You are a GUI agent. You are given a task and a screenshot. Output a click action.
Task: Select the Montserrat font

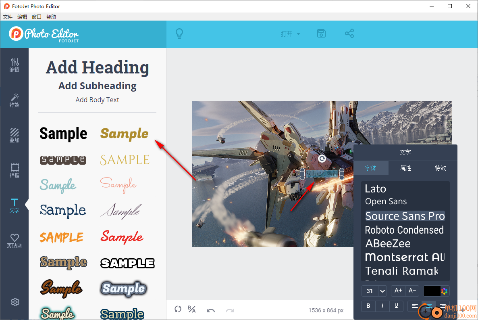405,257
